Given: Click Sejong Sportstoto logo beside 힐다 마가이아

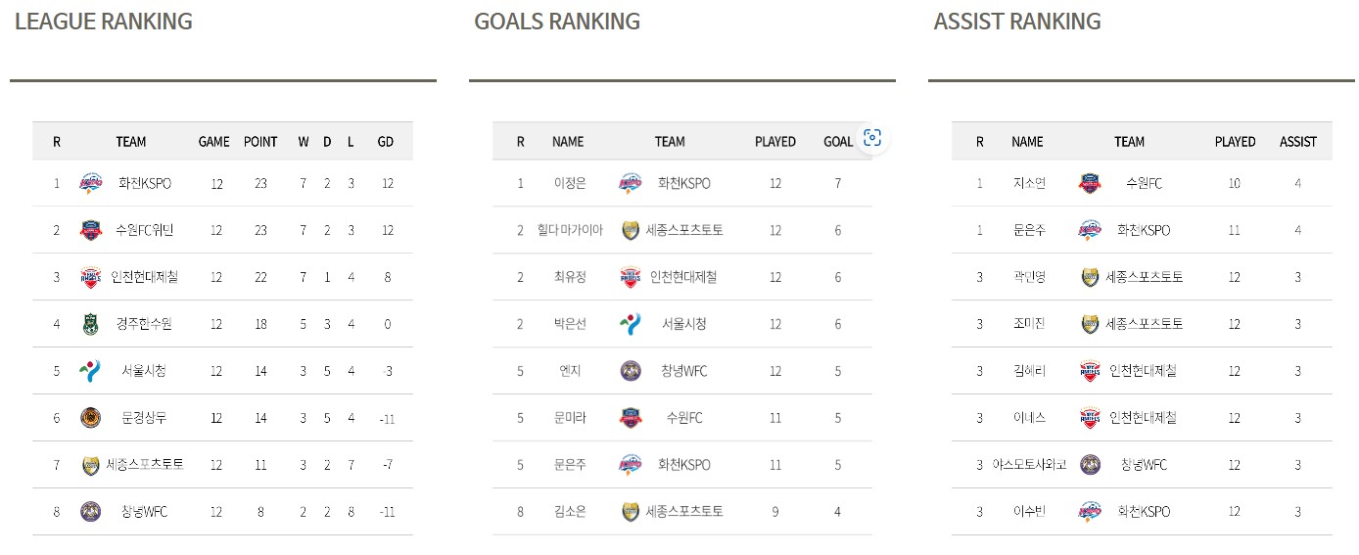Looking at the screenshot, I should [x=631, y=230].
